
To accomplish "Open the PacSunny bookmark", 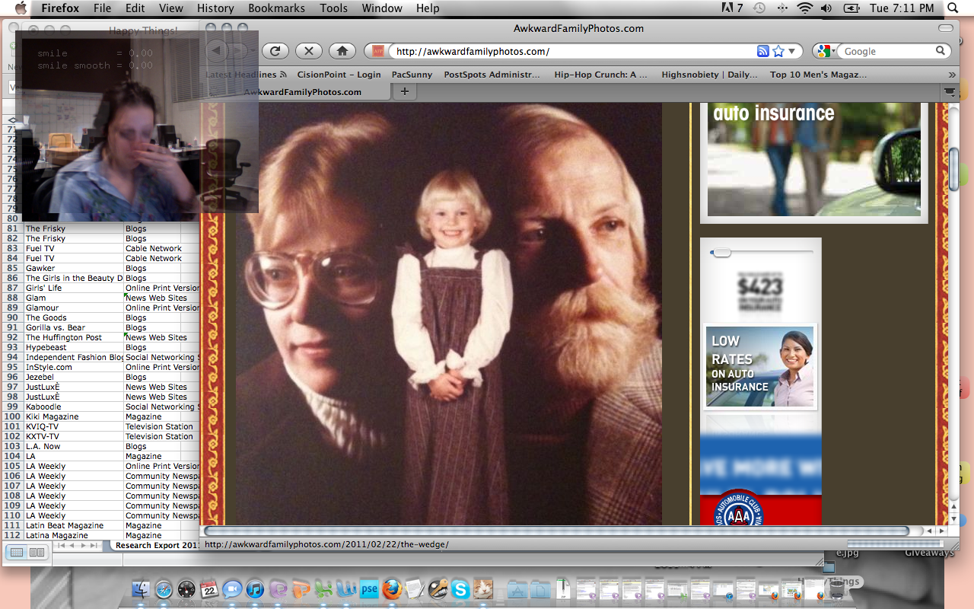I will click(x=412, y=75).
